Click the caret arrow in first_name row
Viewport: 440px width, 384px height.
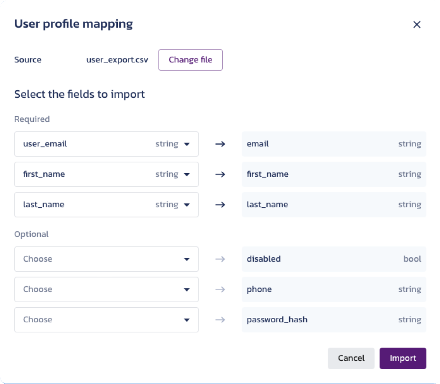(187, 174)
